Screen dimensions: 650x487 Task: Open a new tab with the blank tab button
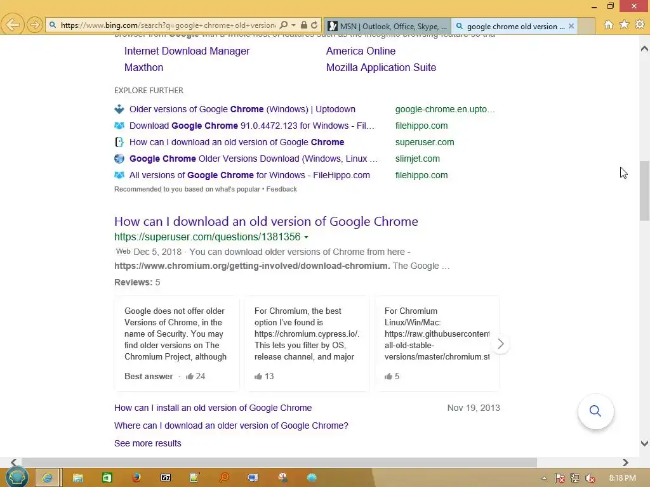[x=587, y=26]
